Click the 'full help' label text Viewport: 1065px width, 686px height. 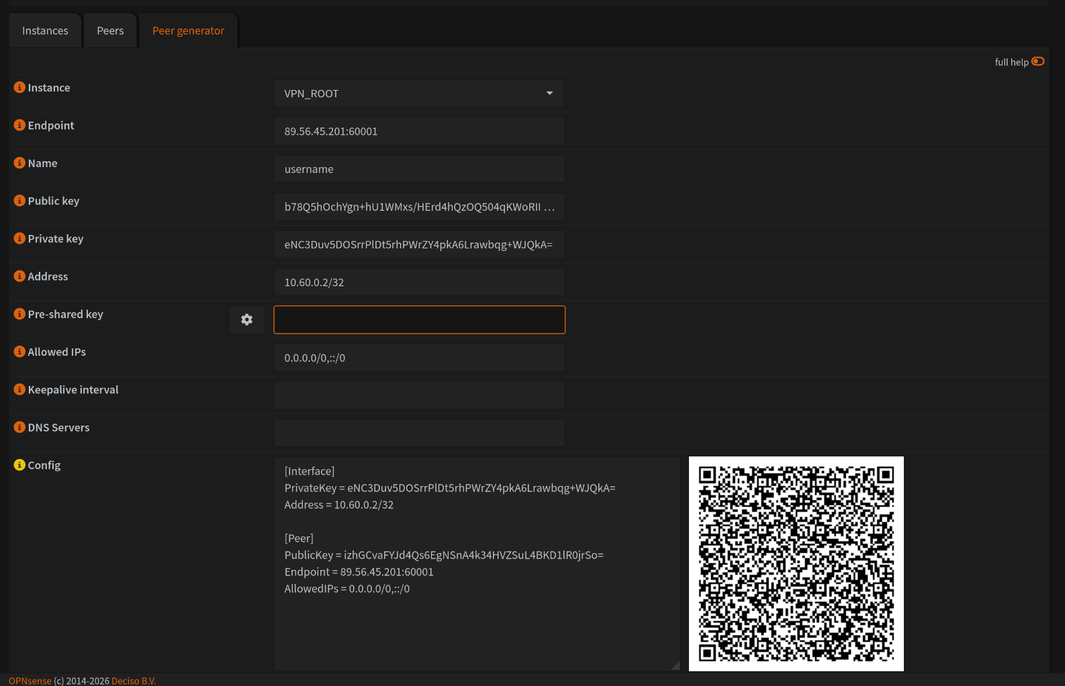pos(1011,62)
